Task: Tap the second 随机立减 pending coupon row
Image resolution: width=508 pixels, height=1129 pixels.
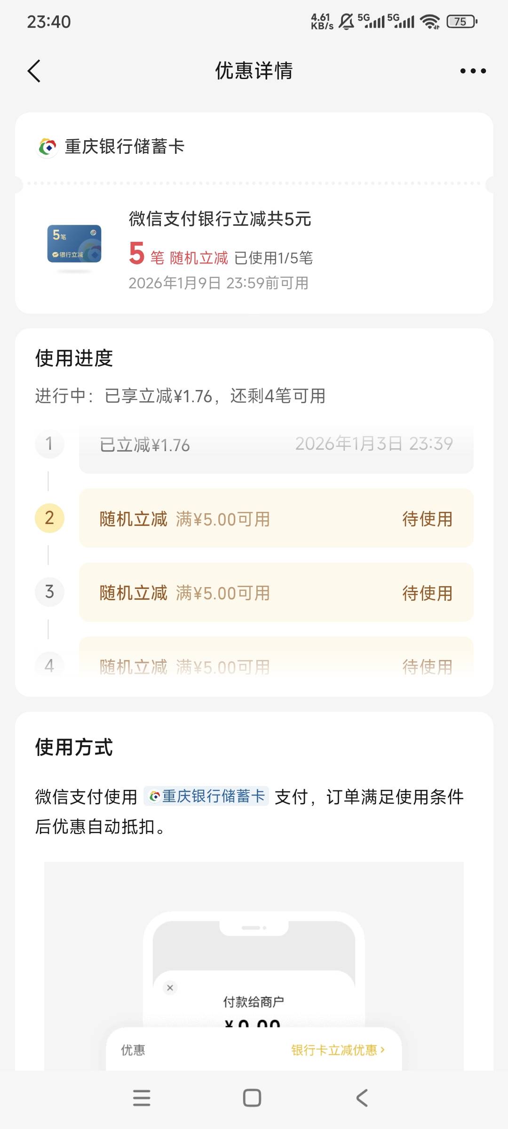Action: [x=276, y=518]
